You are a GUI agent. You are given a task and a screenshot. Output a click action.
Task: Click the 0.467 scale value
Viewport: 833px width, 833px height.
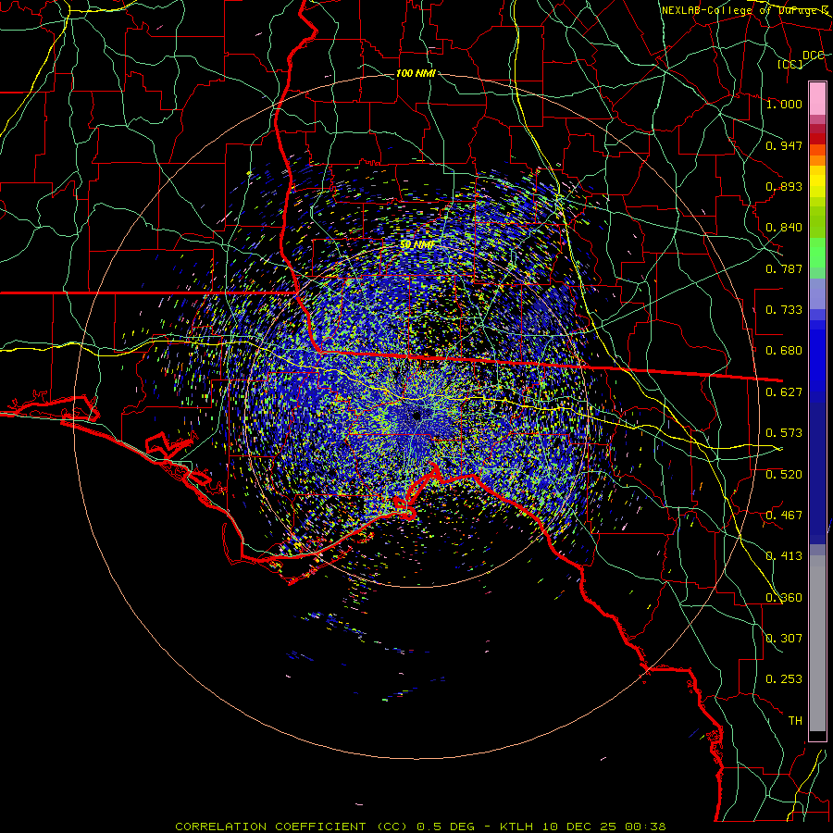[x=784, y=516]
